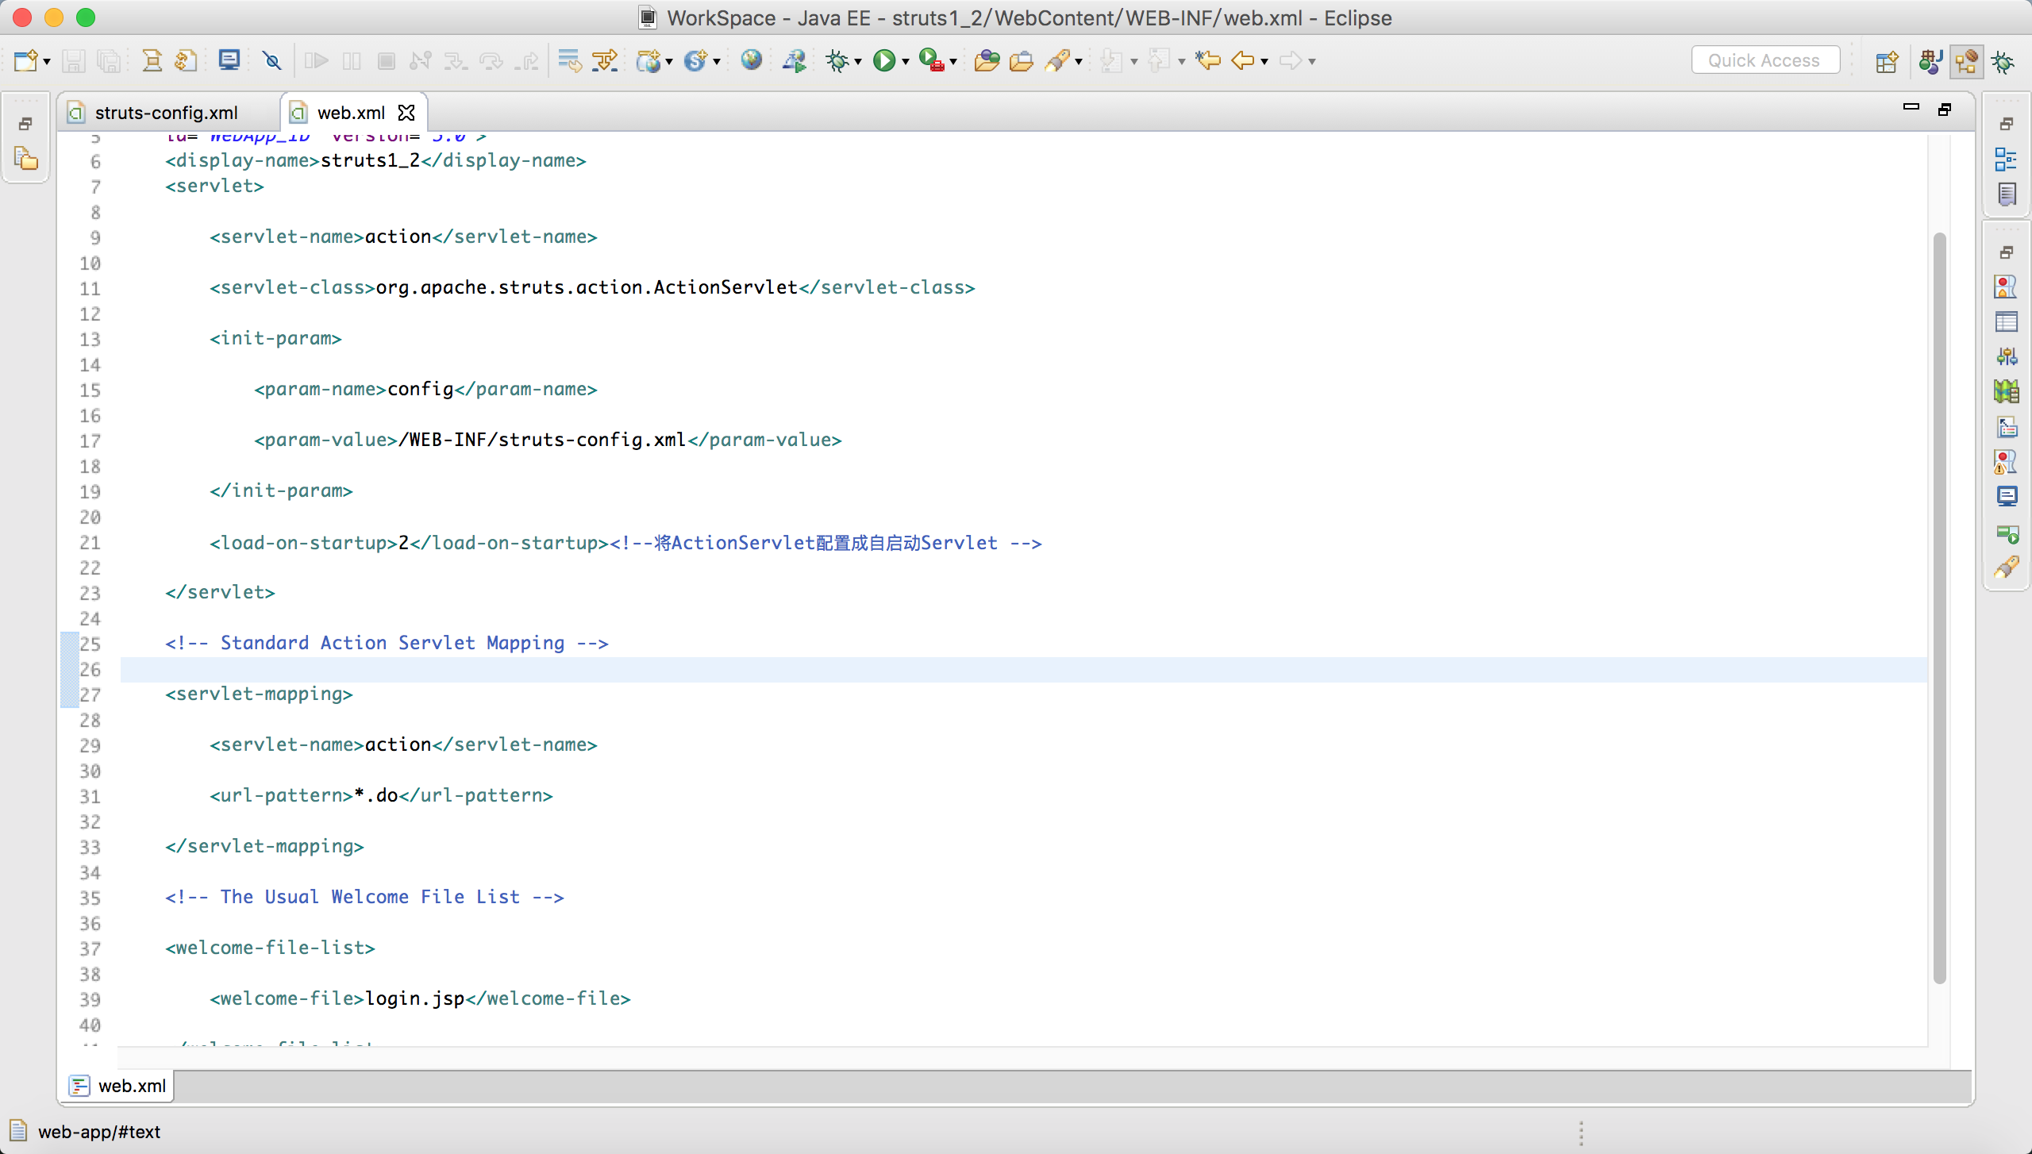Viewport: 2032px width, 1154px height.
Task: Click the Resume debug icon
Action: [x=316, y=61]
